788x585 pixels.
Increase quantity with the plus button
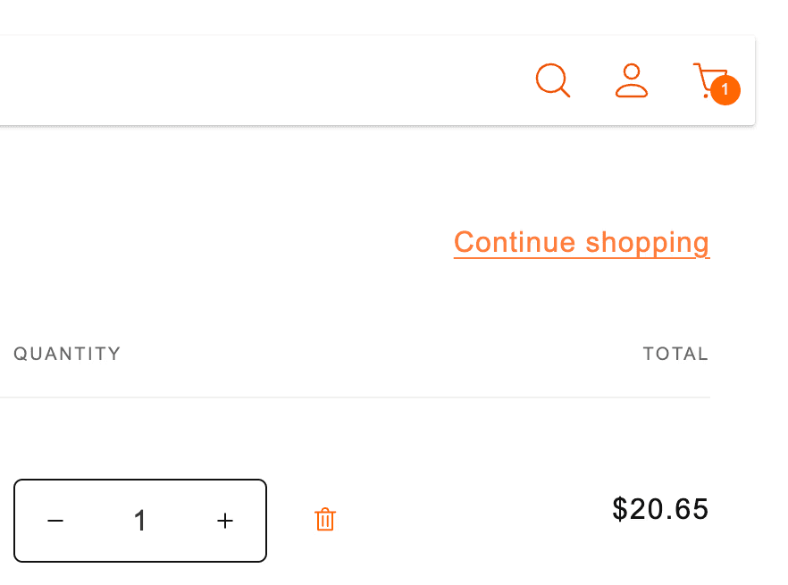[225, 521]
